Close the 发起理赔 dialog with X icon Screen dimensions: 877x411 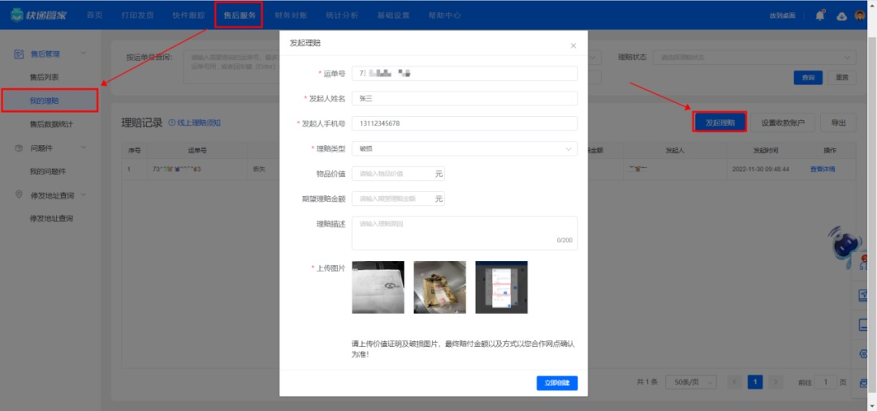(x=573, y=46)
